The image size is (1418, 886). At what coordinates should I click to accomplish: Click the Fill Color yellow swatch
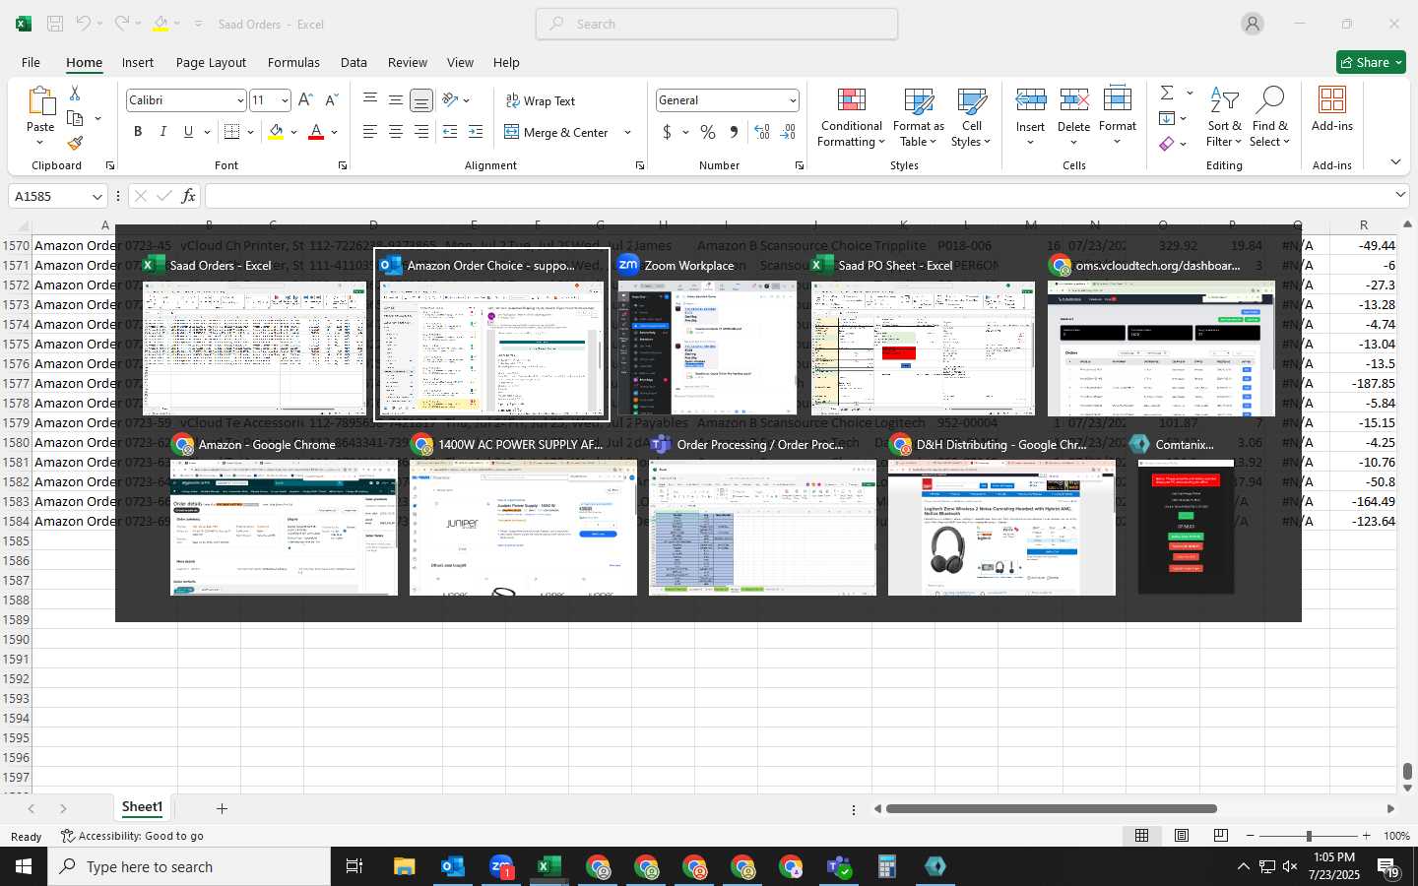tap(276, 132)
